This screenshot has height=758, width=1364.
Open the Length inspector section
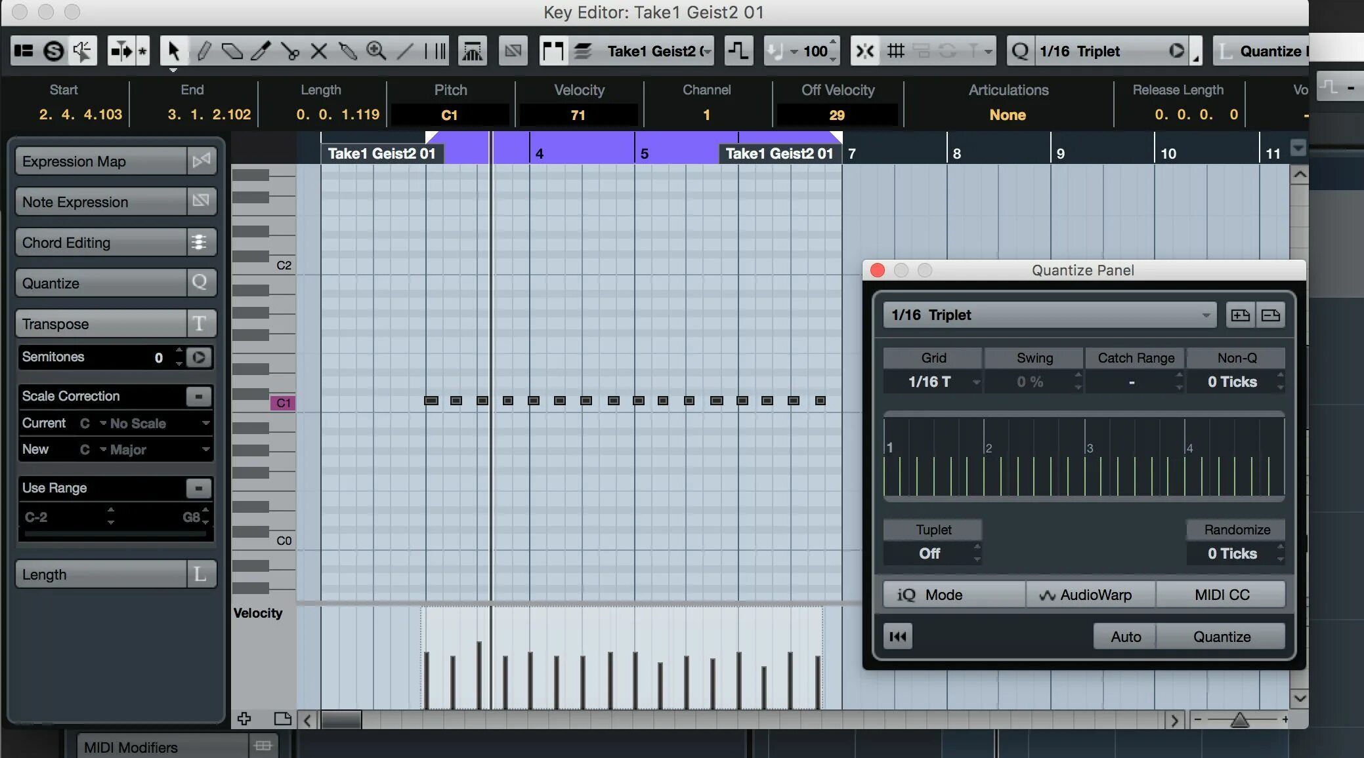pyautogui.click(x=116, y=574)
